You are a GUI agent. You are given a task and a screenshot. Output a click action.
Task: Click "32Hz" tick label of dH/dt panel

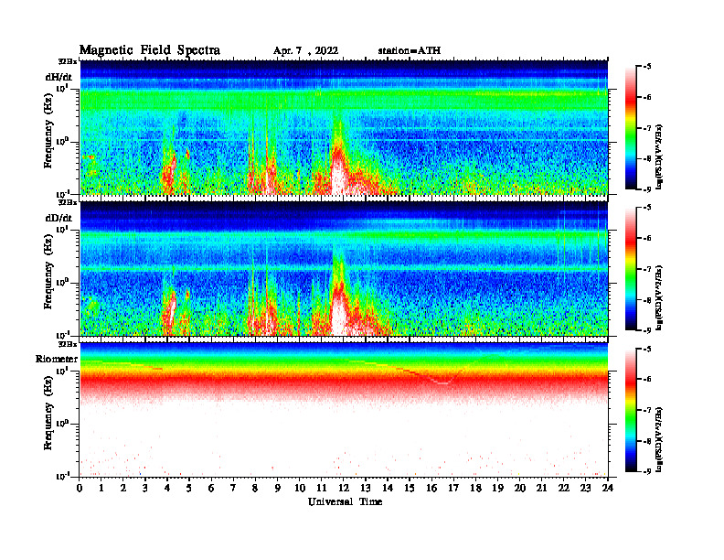click(x=68, y=61)
